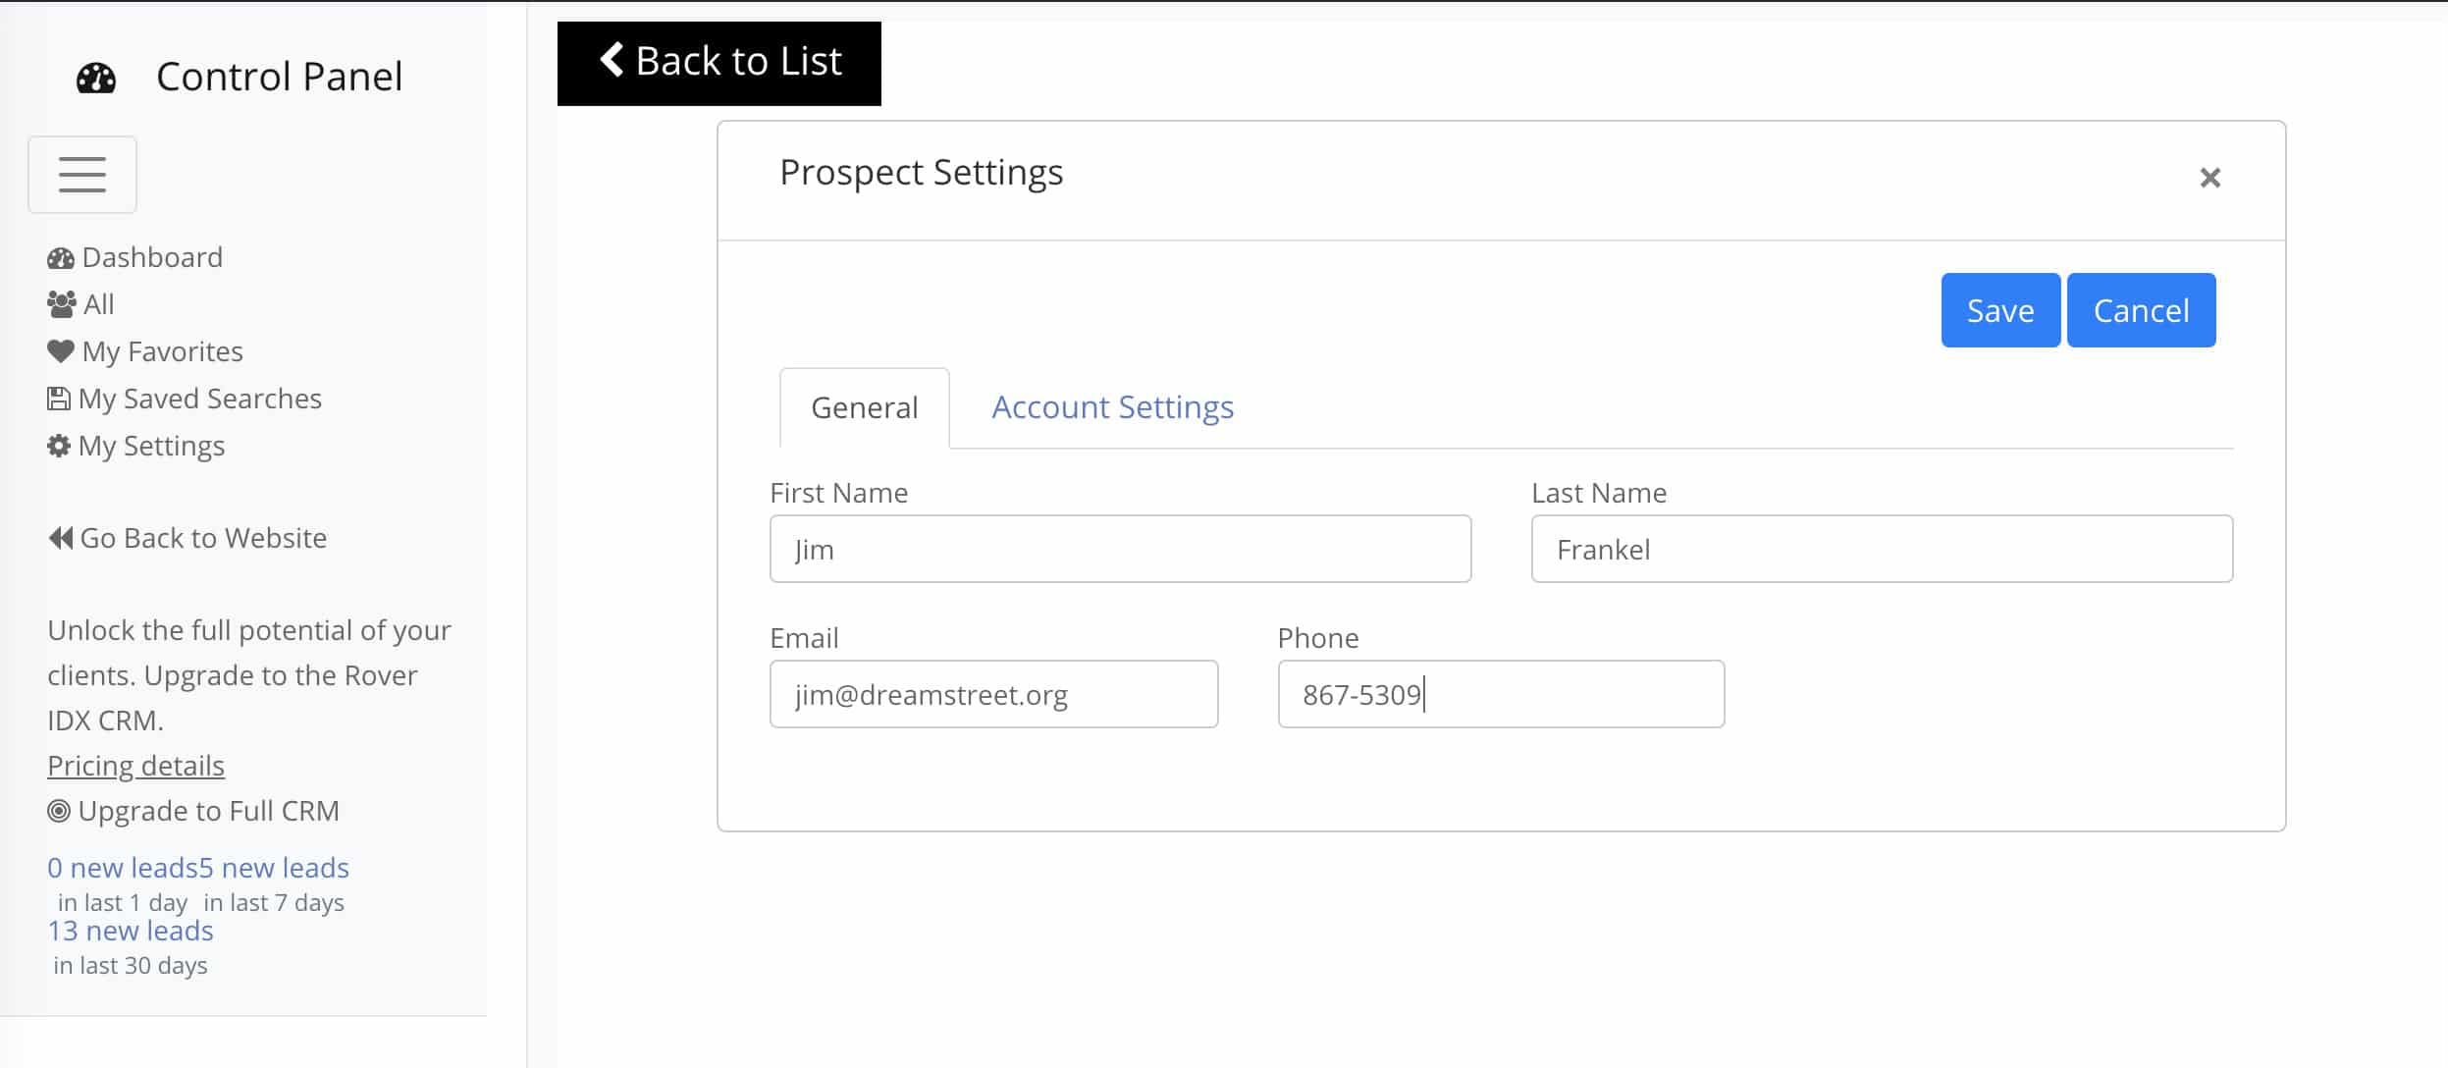View 13 new leads in last 30 days
The image size is (2448, 1068).
131,931
